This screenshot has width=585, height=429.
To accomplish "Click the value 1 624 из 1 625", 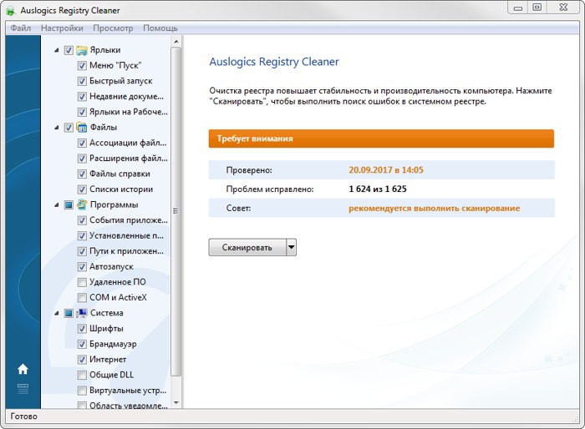I will (378, 189).
